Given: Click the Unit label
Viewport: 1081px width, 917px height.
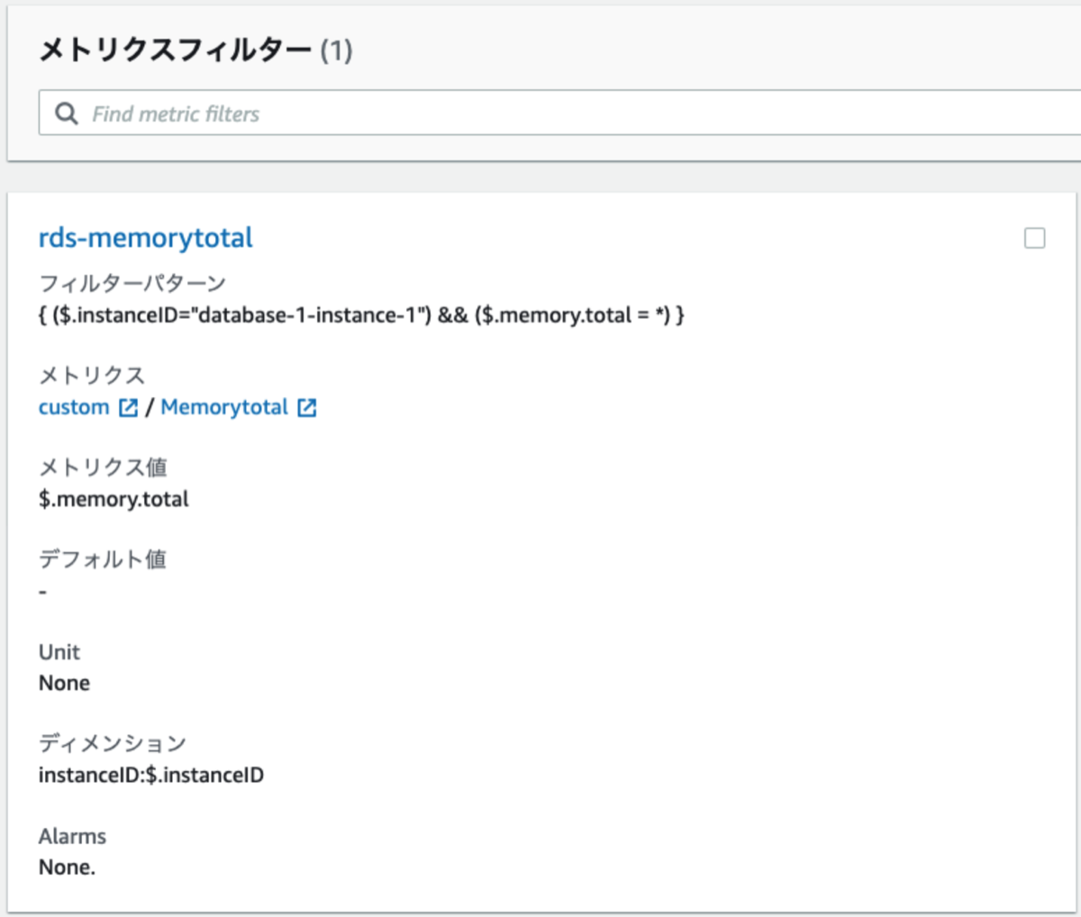Looking at the screenshot, I should coord(59,652).
